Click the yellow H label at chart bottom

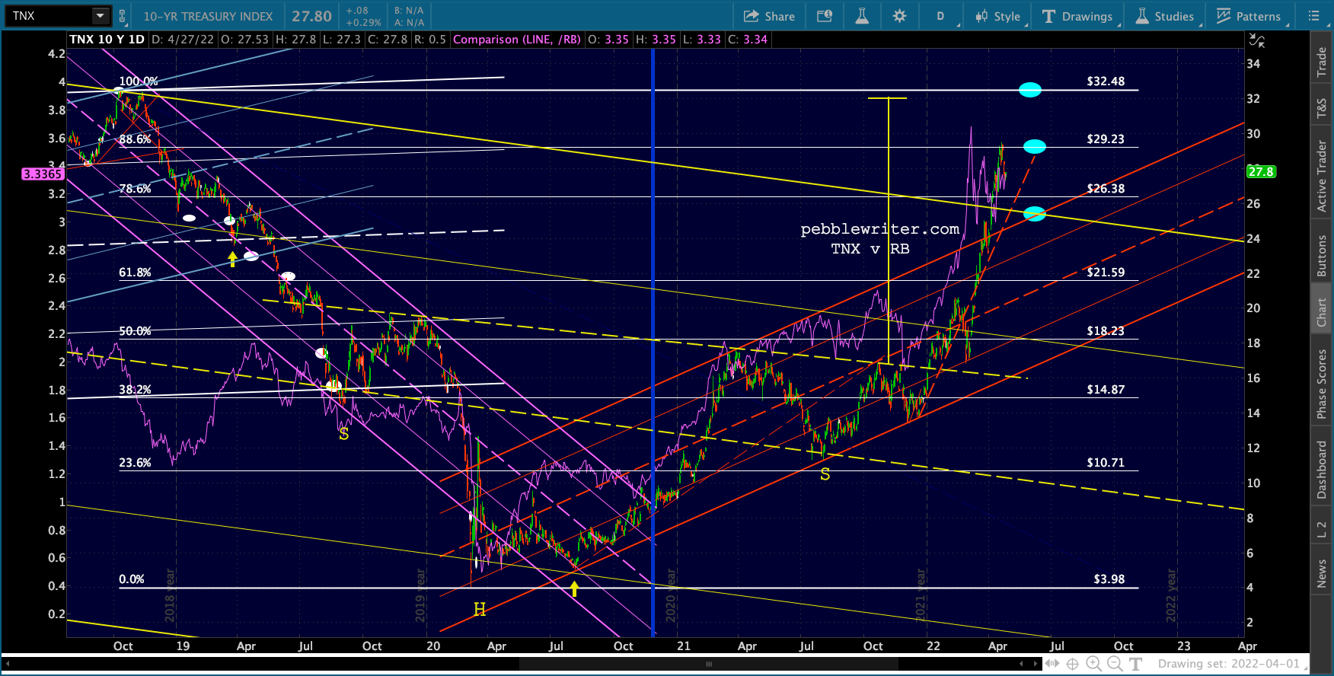[480, 610]
